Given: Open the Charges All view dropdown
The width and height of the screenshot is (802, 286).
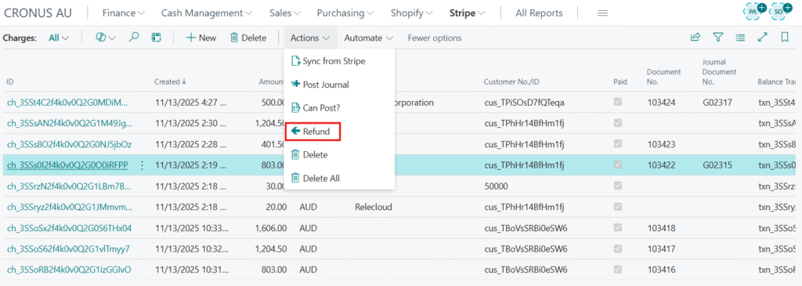Looking at the screenshot, I should pos(60,38).
